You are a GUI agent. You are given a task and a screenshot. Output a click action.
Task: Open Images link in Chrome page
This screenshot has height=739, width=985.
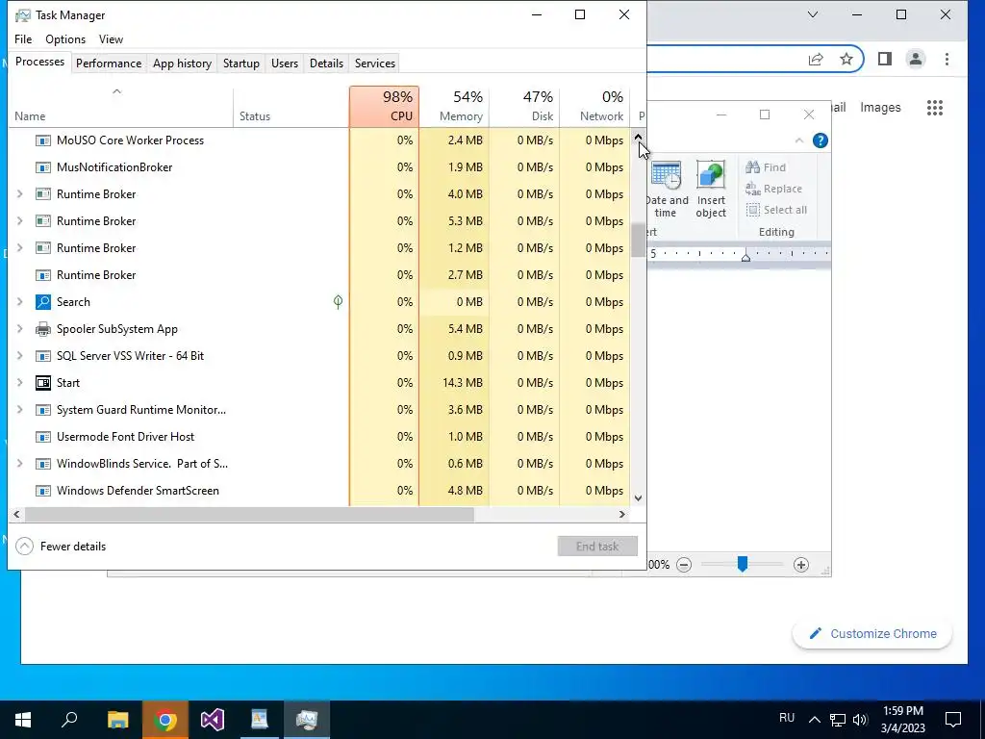point(880,108)
